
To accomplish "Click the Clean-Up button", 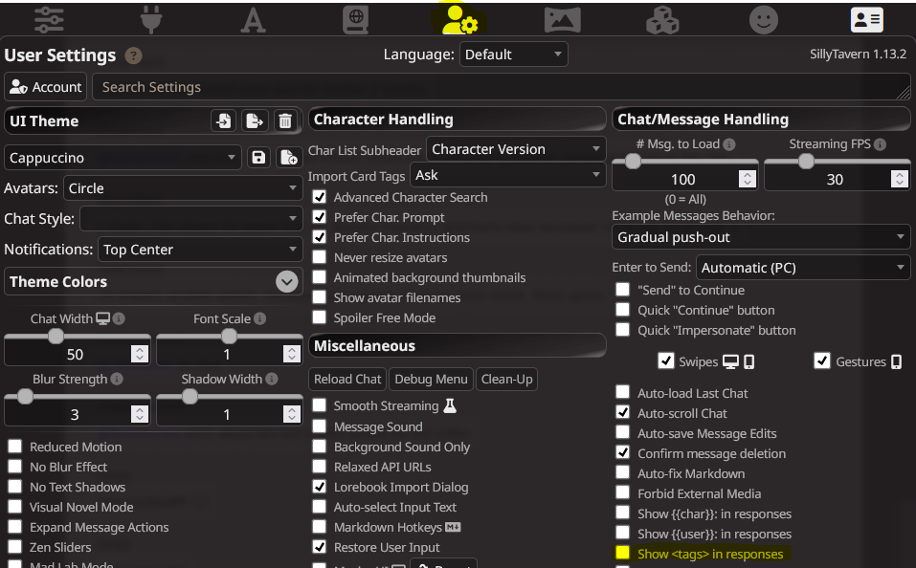I will coord(506,379).
